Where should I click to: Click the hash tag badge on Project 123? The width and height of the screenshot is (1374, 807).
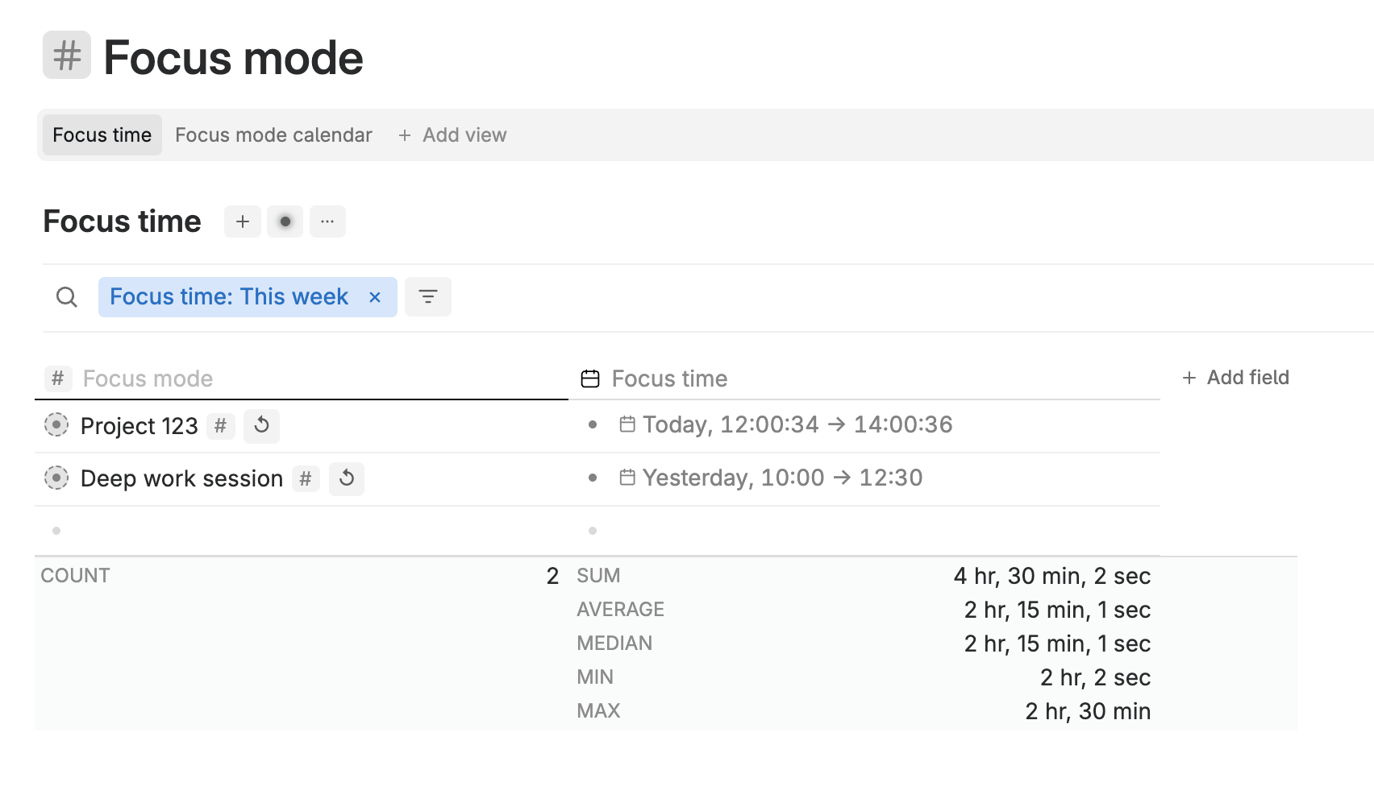pyautogui.click(x=220, y=425)
